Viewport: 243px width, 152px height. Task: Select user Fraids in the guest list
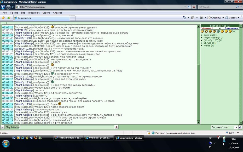207,46
